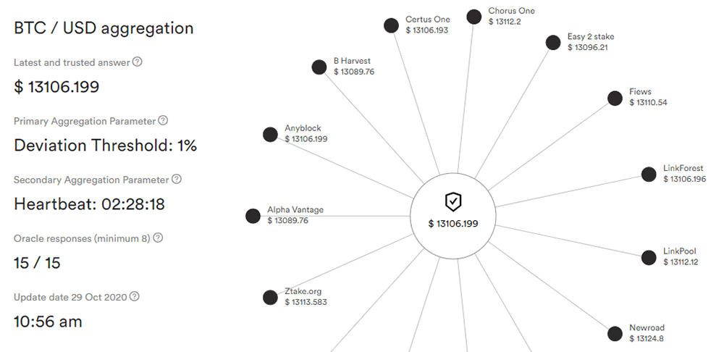Select the Chorus One oracle node dot
Viewport: 724px width, 352px height.
473,17
